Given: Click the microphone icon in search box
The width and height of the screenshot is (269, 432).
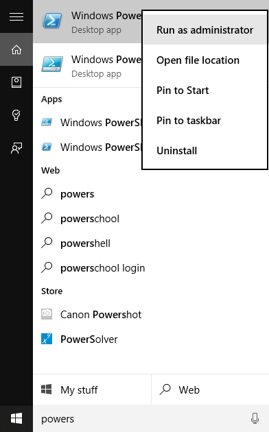Looking at the screenshot, I should coord(255,418).
